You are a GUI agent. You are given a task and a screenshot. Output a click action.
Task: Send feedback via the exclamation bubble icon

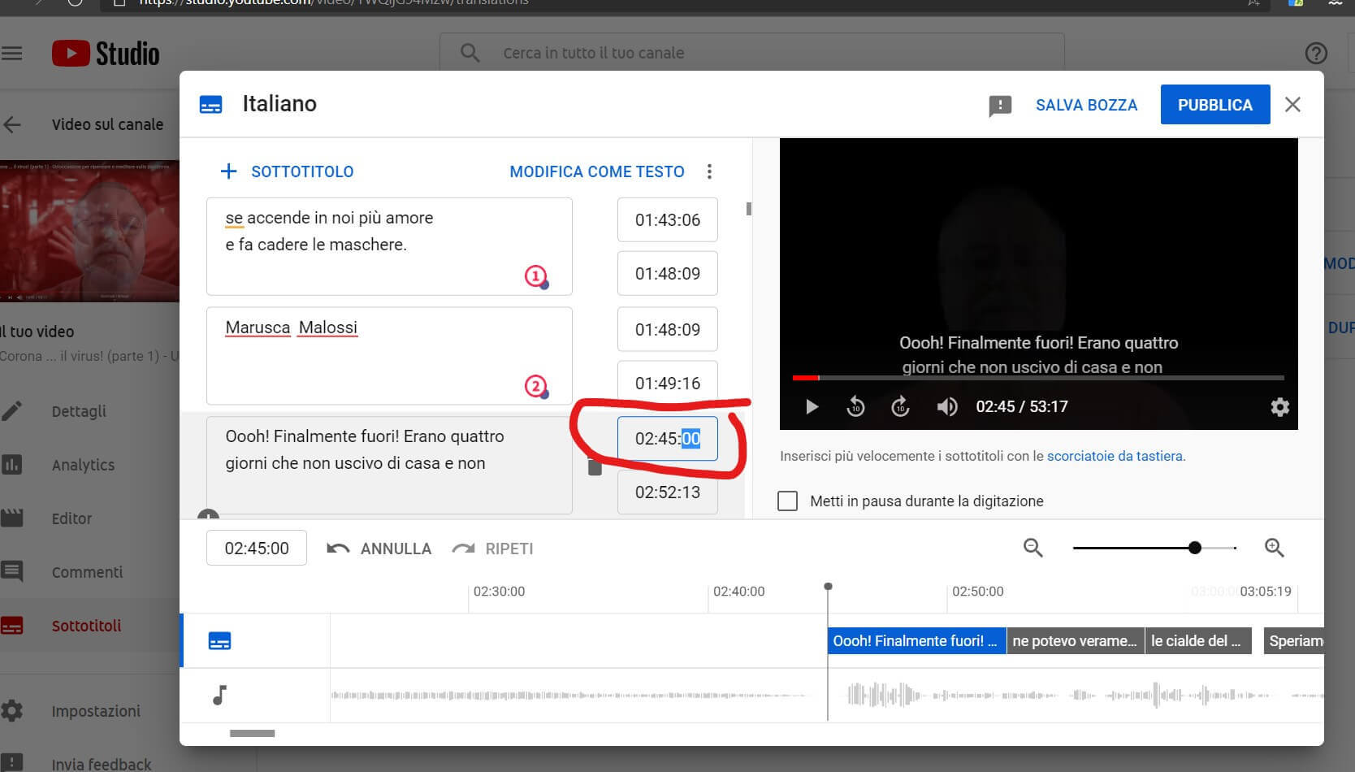(x=1000, y=106)
